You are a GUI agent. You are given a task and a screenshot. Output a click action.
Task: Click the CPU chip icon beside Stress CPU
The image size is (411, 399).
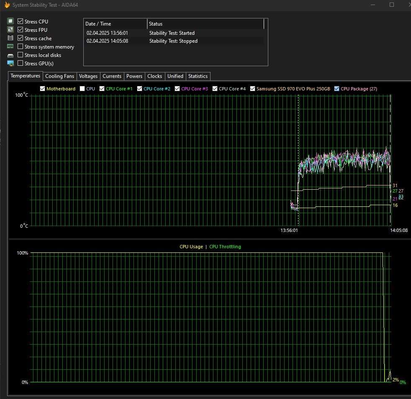pyautogui.click(x=10, y=21)
